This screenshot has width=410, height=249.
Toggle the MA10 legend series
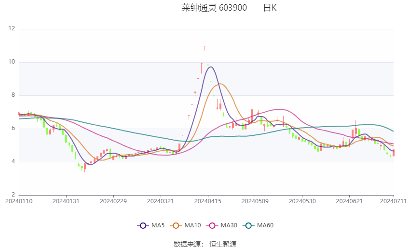[x=185, y=225]
